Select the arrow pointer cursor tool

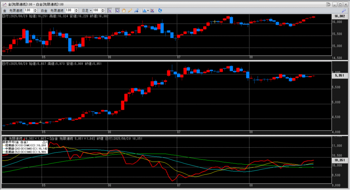click(x=117, y=11)
